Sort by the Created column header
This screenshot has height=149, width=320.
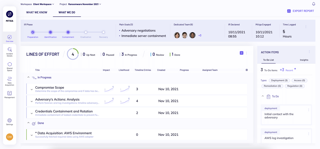pyautogui.click(x=161, y=70)
